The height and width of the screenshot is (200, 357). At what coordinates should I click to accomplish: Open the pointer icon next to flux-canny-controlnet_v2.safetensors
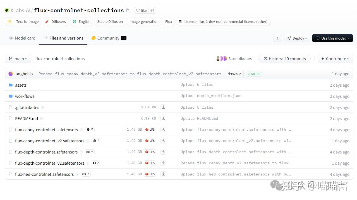coord(96,141)
